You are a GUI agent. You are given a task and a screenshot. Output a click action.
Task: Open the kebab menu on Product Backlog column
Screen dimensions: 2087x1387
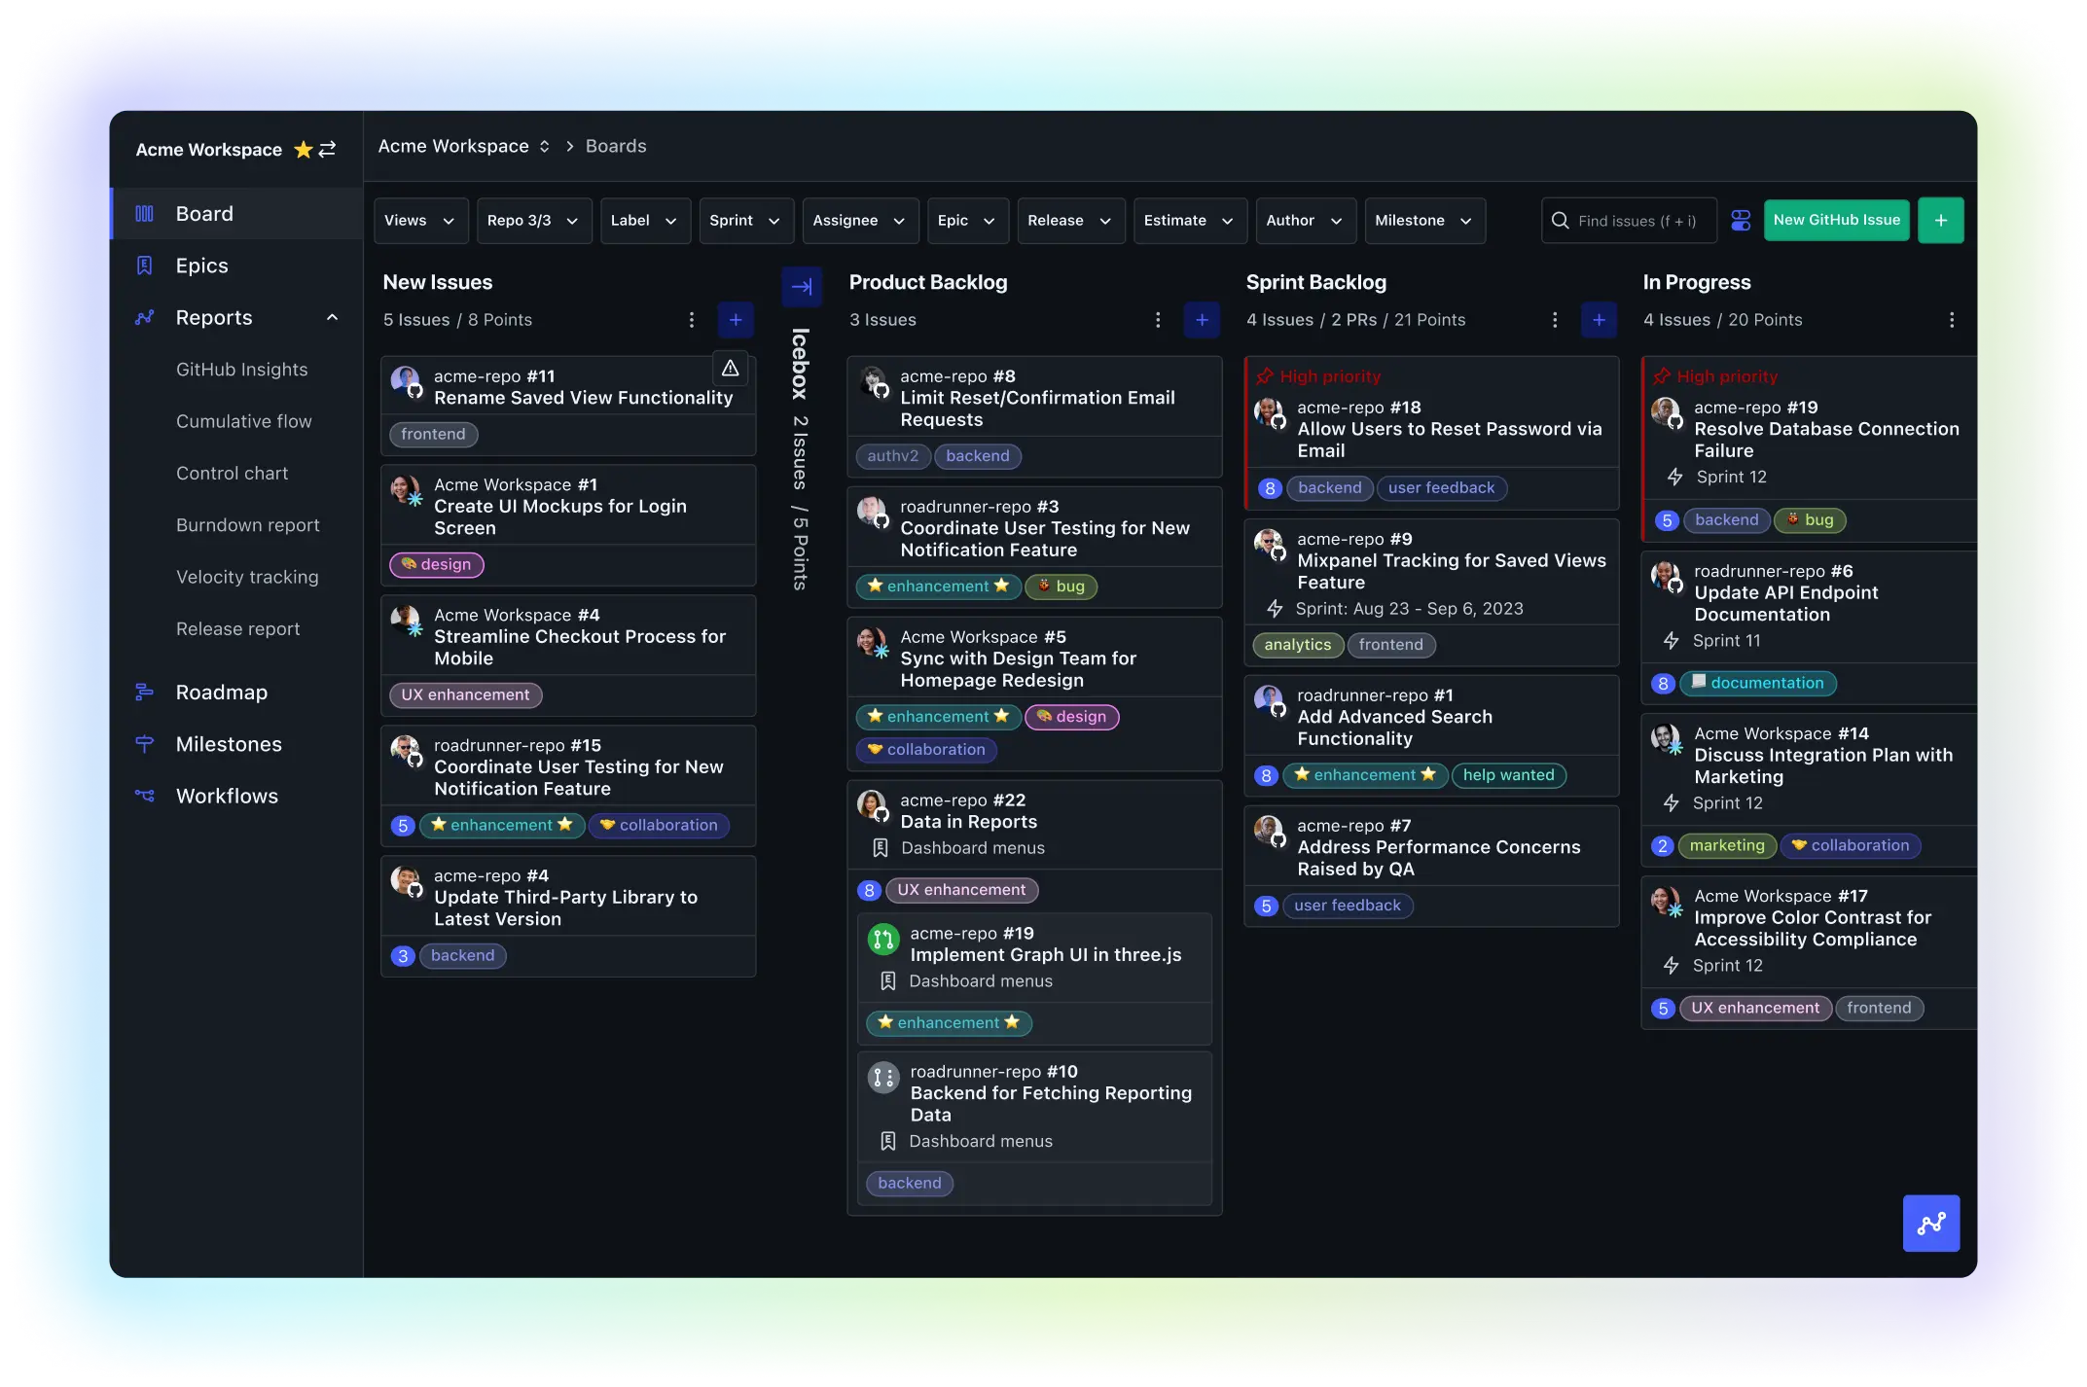click(1158, 319)
